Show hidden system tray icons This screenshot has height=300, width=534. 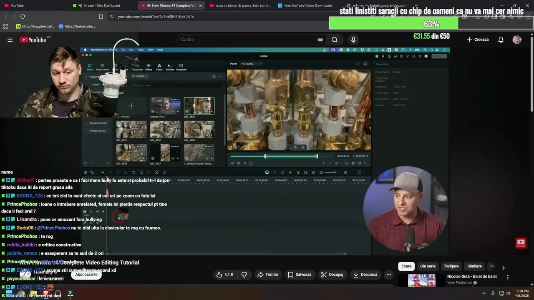(484, 293)
